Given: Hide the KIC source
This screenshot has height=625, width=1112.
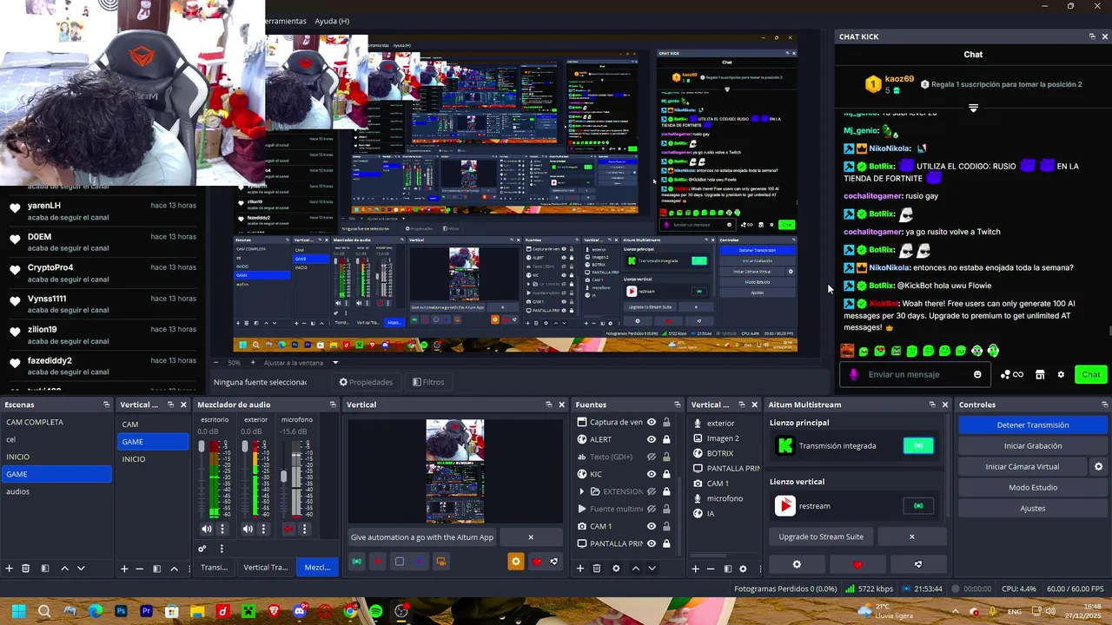Looking at the screenshot, I should (x=652, y=474).
